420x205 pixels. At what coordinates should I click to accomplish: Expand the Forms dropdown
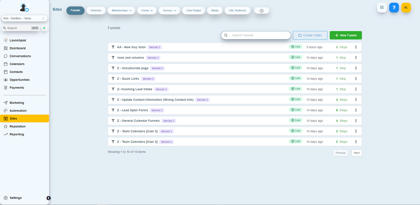[147, 10]
